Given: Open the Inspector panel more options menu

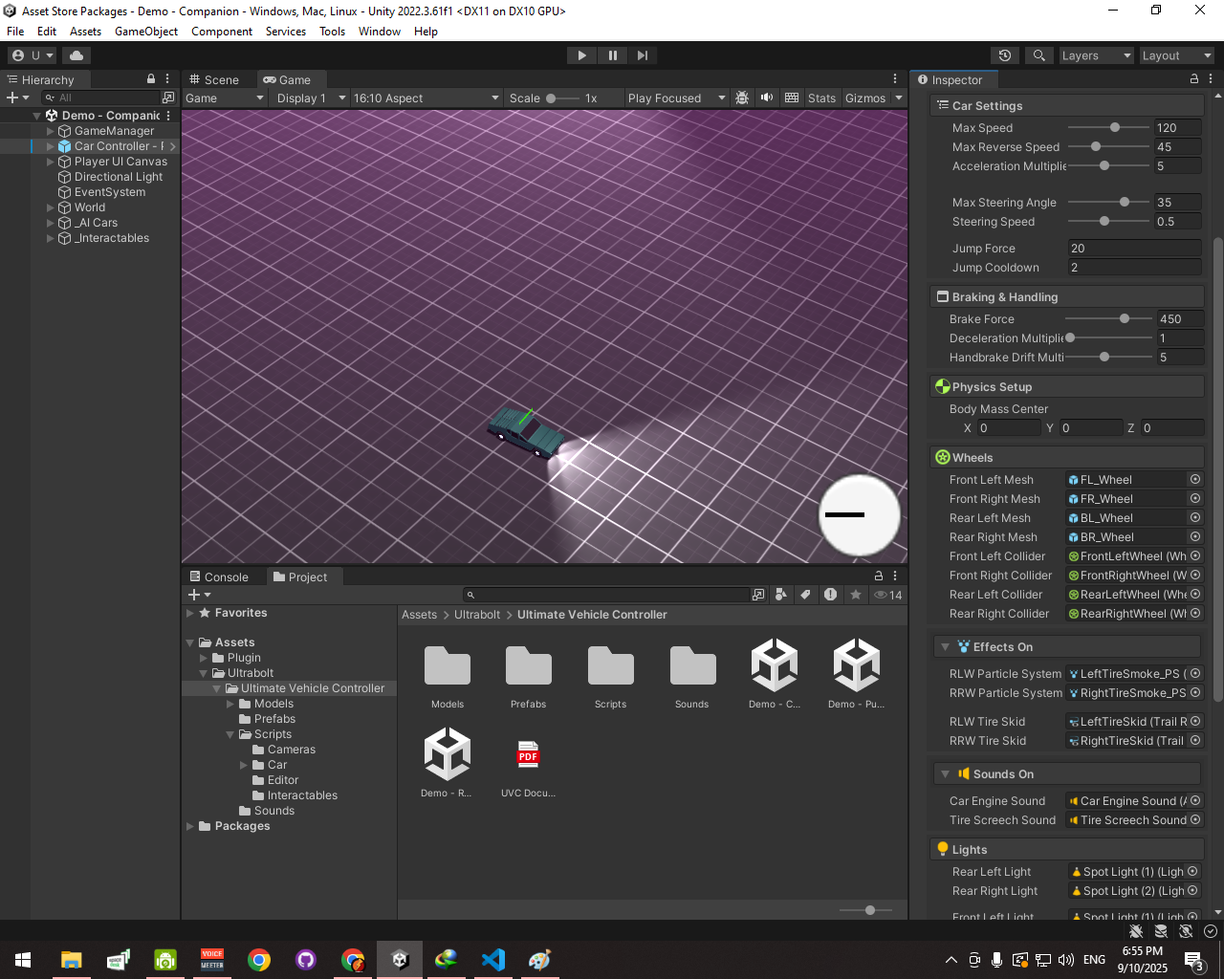Looking at the screenshot, I should pyautogui.click(x=1211, y=78).
